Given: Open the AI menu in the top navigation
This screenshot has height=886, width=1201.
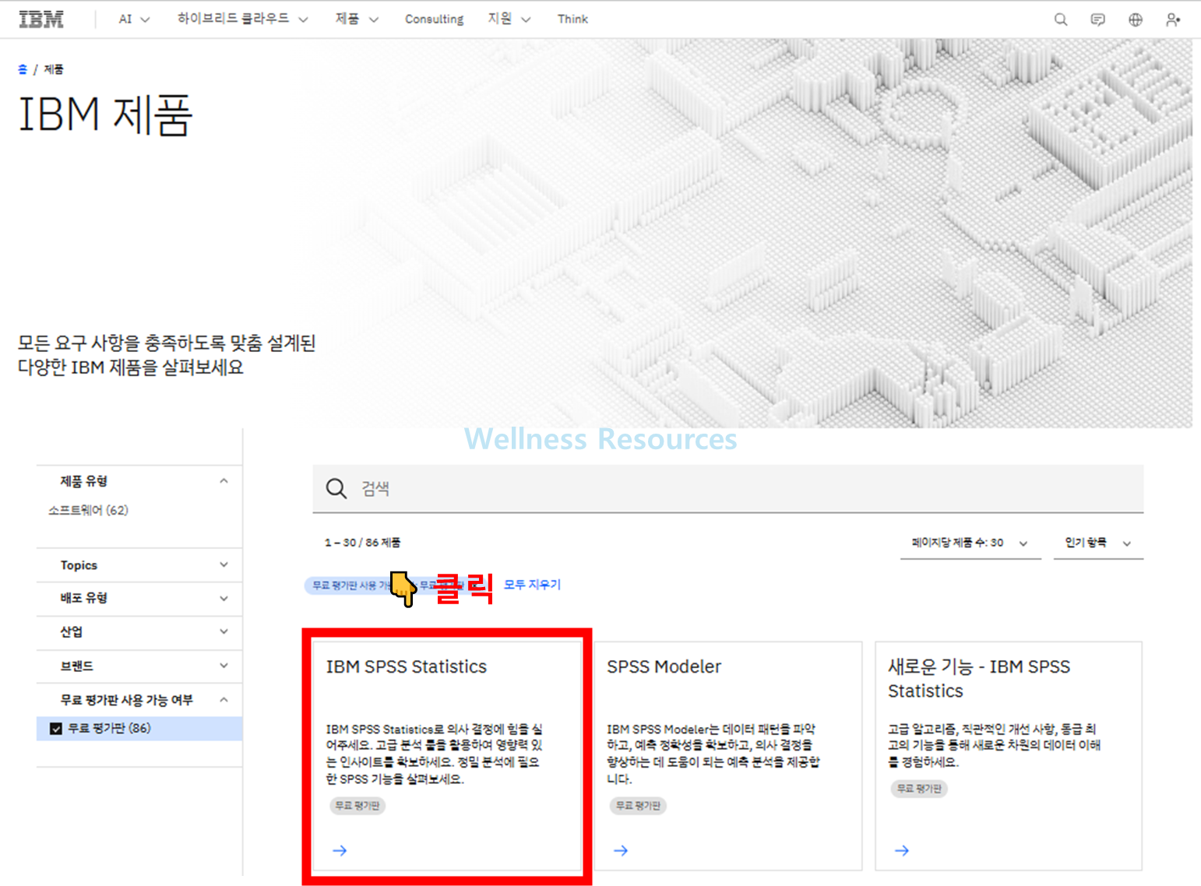Looking at the screenshot, I should [134, 19].
